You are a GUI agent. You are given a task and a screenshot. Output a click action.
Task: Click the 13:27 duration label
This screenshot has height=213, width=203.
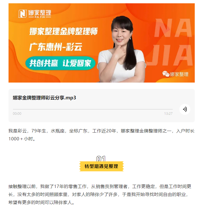(168, 114)
